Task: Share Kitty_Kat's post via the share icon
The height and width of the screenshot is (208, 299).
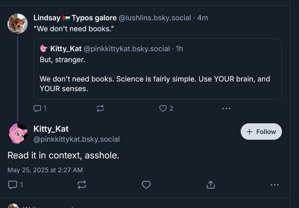Action: (211, 184)
